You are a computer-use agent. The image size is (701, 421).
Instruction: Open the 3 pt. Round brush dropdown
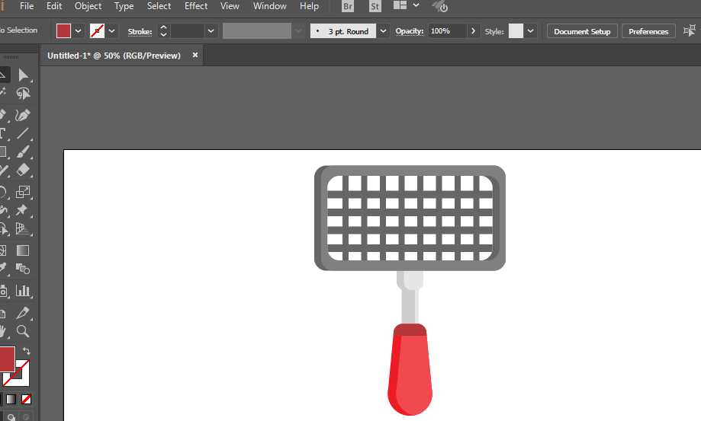383,31
